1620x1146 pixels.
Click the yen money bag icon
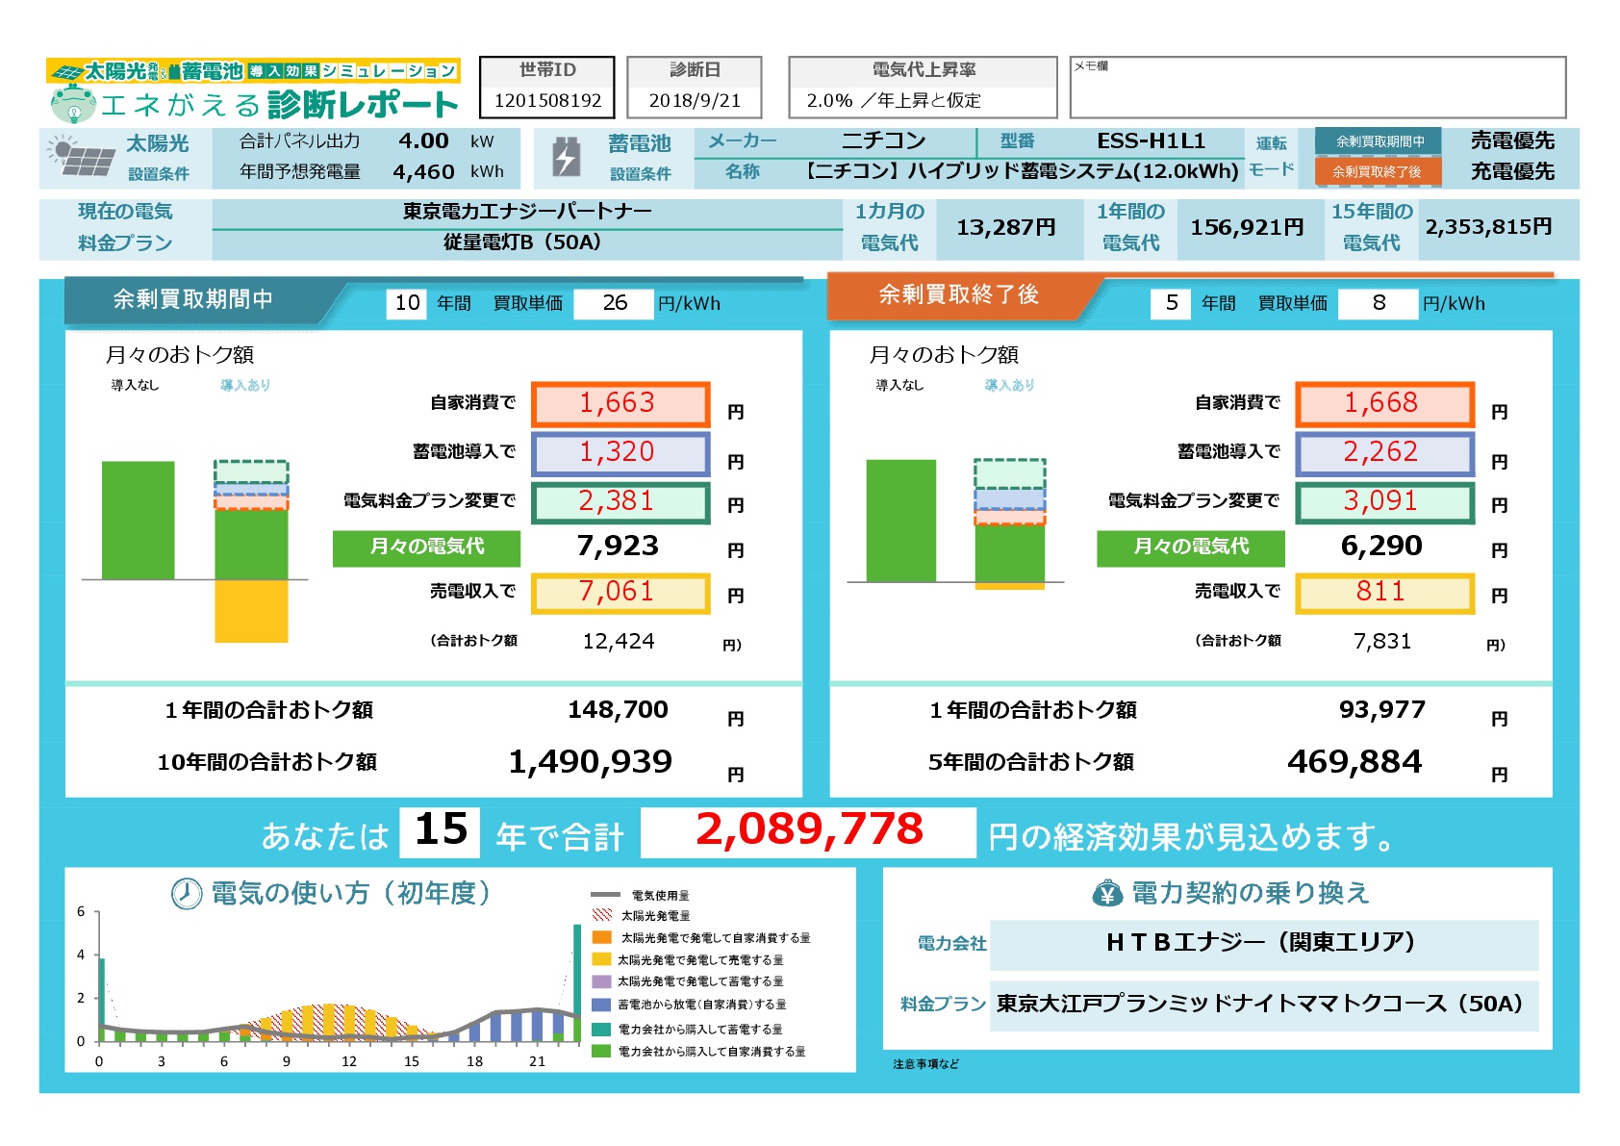pos(1107,894)
